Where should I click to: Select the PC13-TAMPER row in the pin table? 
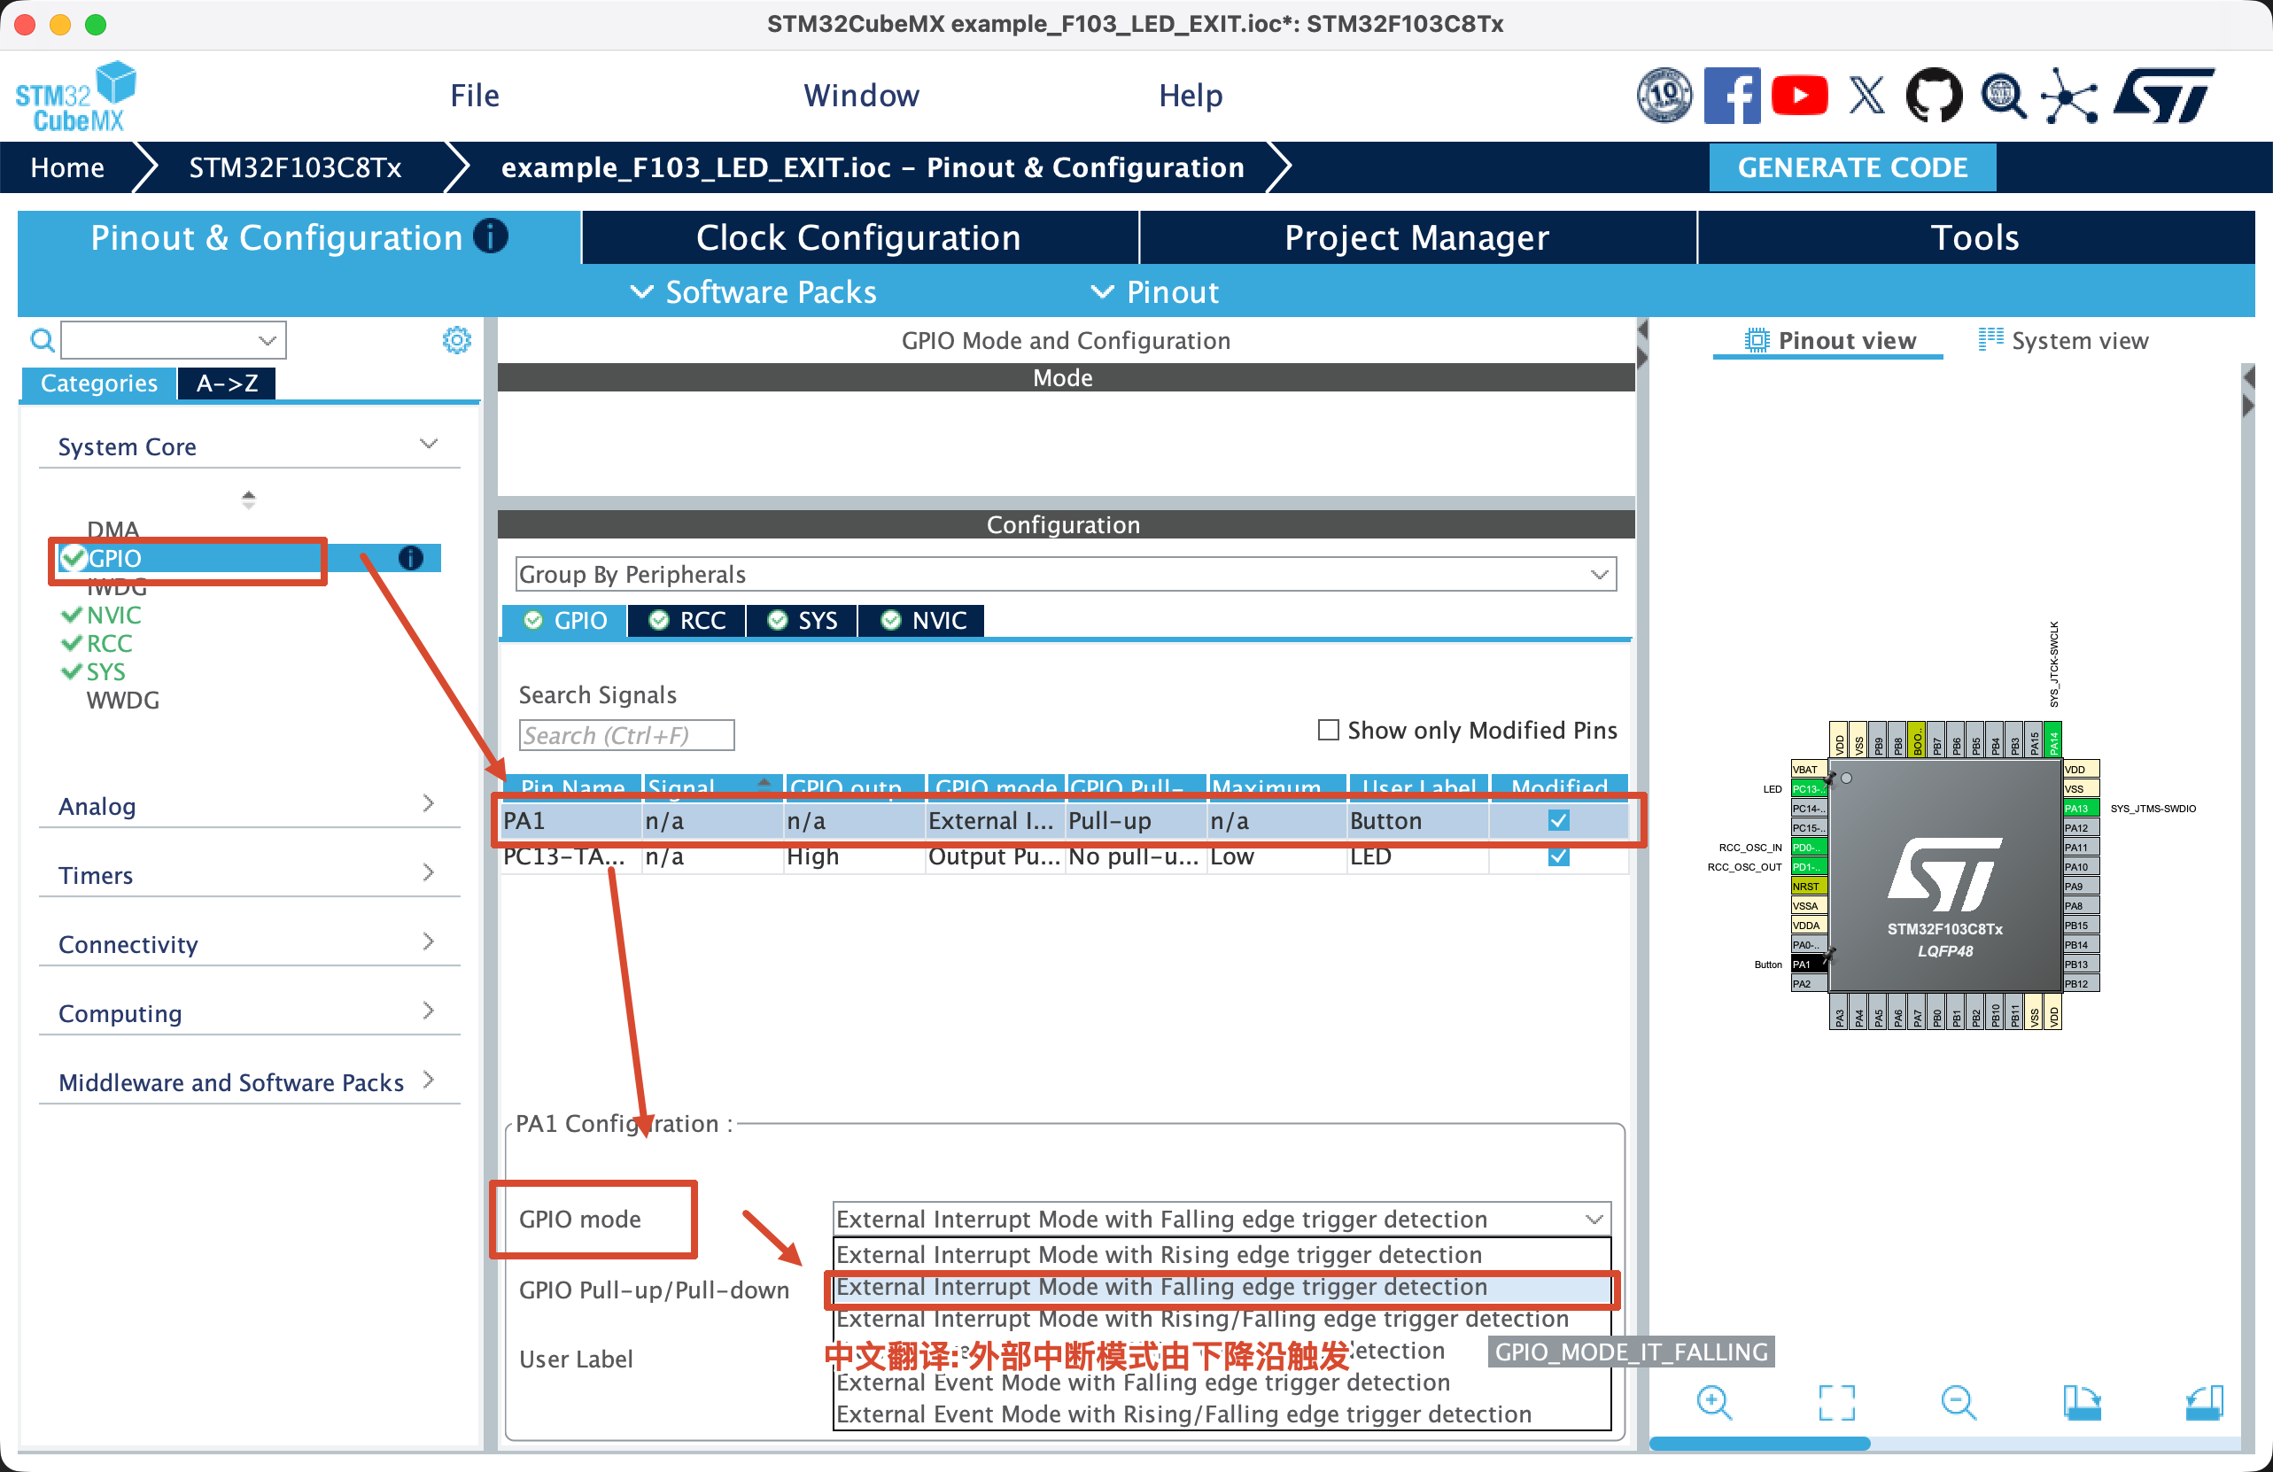(1065, 856)
